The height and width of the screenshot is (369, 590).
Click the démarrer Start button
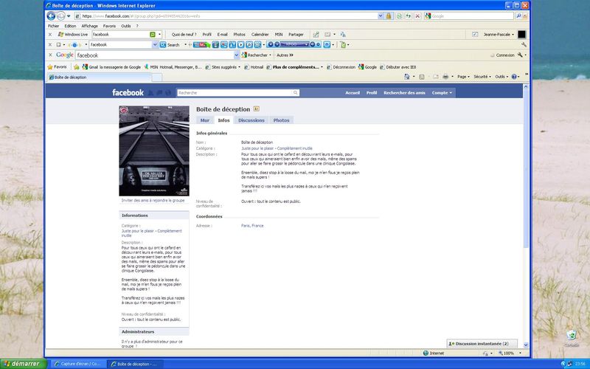(x=23, y=364)
